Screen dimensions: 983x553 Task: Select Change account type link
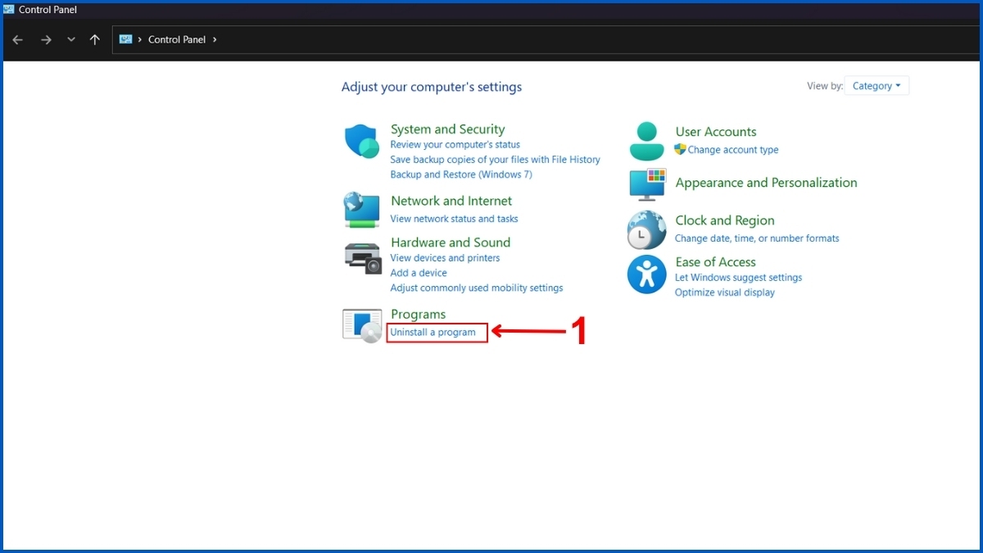pyautogui.click(x=733, y=150)
